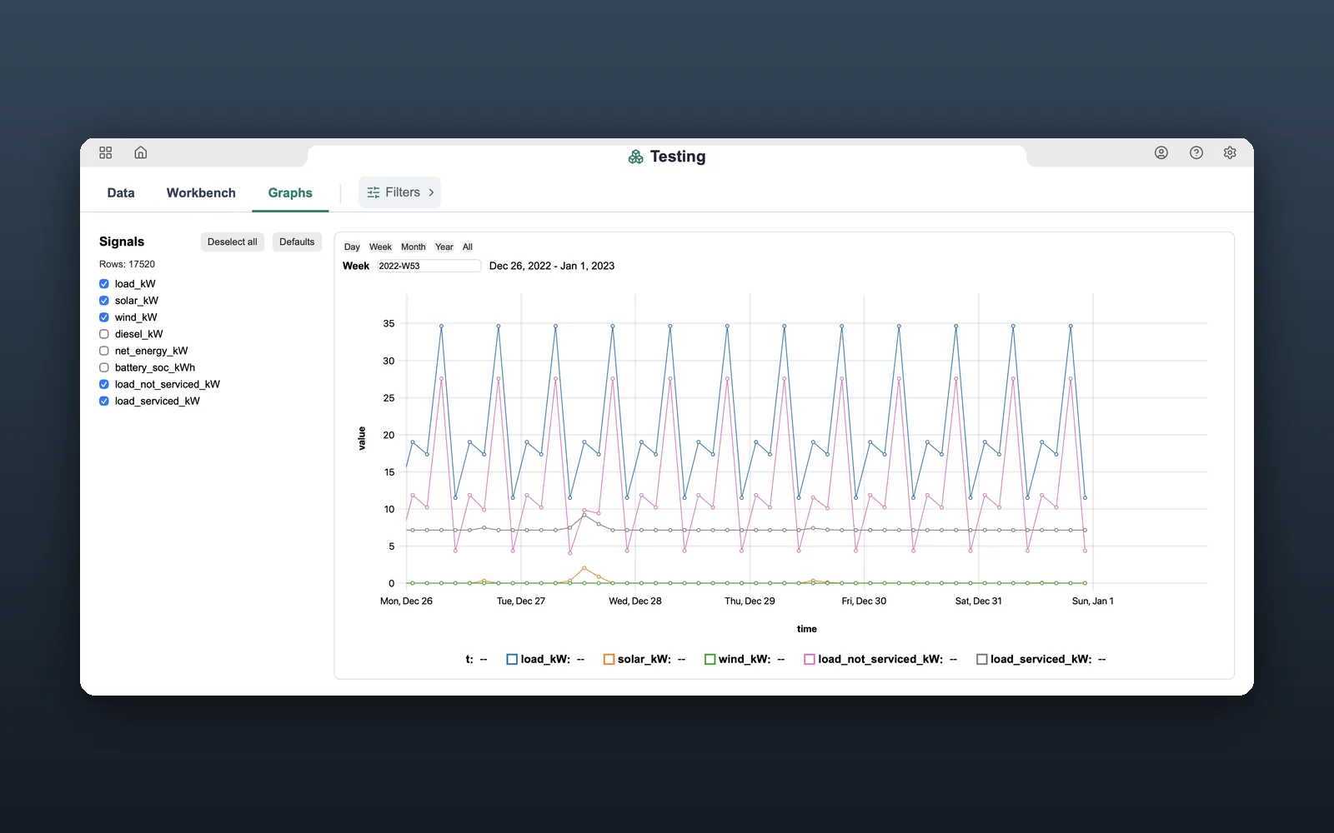
Task: Click the solar_kW orange legend swatch
Action: (609, 659)
